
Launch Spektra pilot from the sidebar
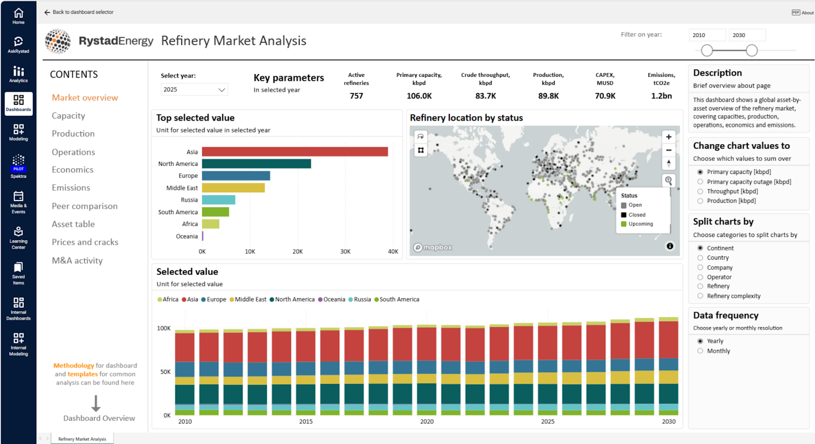click(x=18, y=167)
